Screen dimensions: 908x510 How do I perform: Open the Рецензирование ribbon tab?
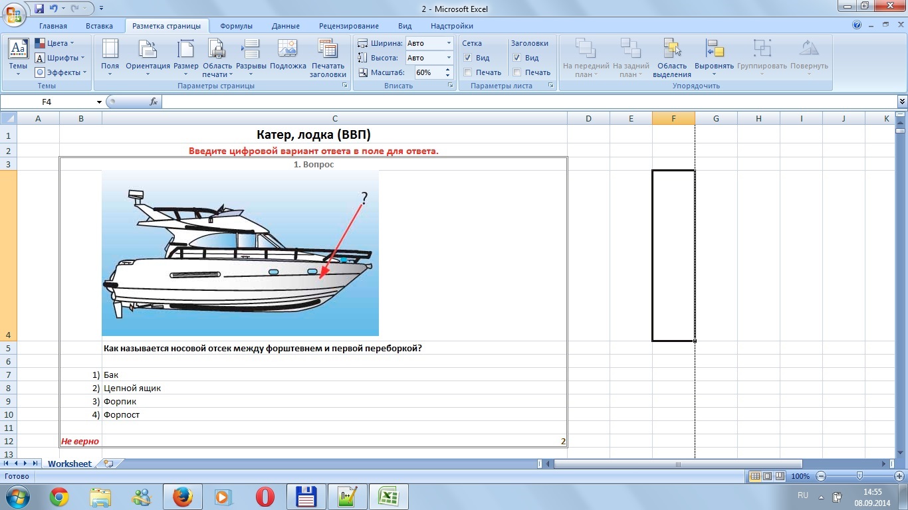coord(348,26)
